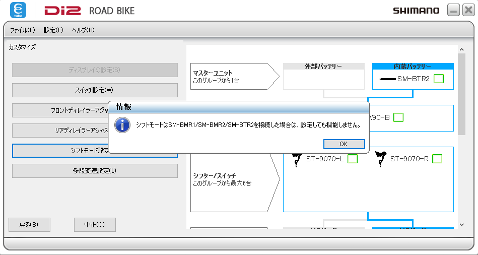Click the ST-9070-R shifter lever icon

point(381,159)
